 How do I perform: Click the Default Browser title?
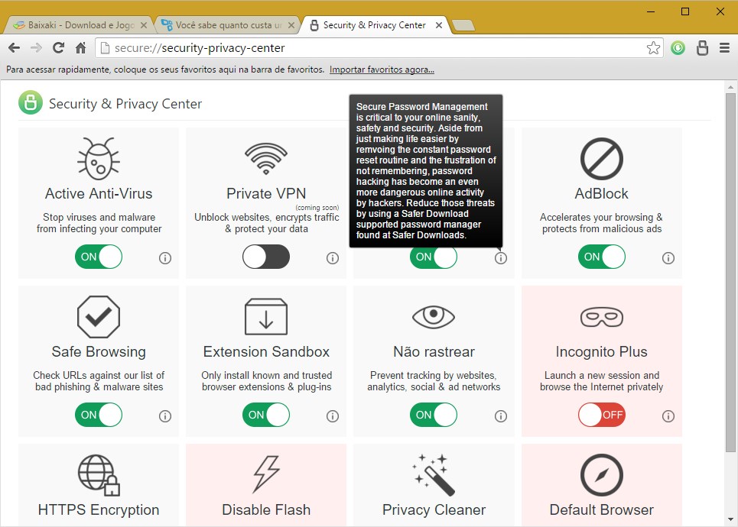coord(602,509)
